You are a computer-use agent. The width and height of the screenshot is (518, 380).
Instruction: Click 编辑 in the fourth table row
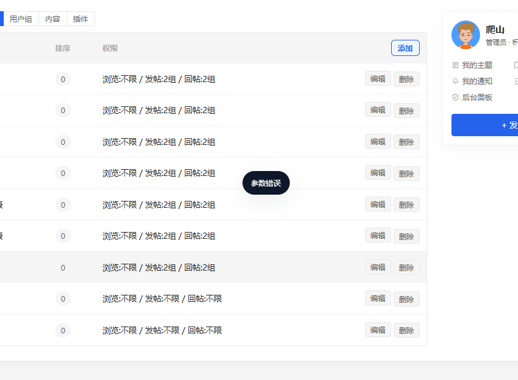coord(378,172)
